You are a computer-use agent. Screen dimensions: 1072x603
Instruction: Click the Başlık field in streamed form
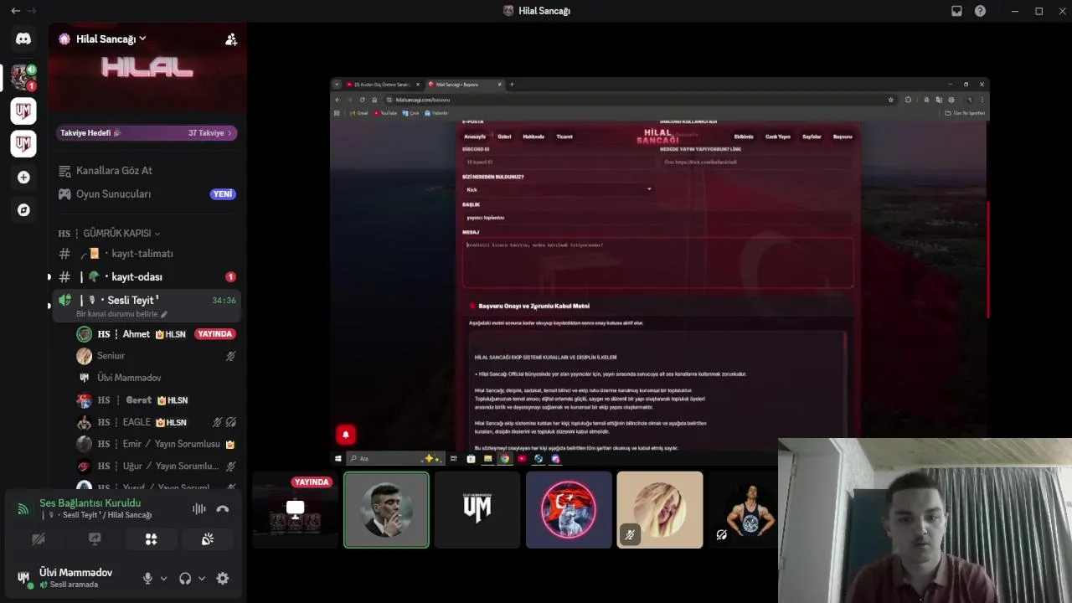pos(658,218)
